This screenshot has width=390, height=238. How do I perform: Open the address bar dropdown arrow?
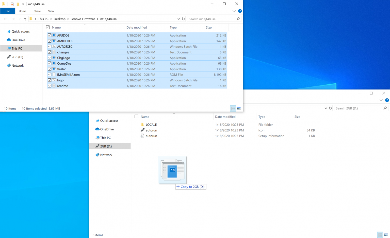point(178,19)
